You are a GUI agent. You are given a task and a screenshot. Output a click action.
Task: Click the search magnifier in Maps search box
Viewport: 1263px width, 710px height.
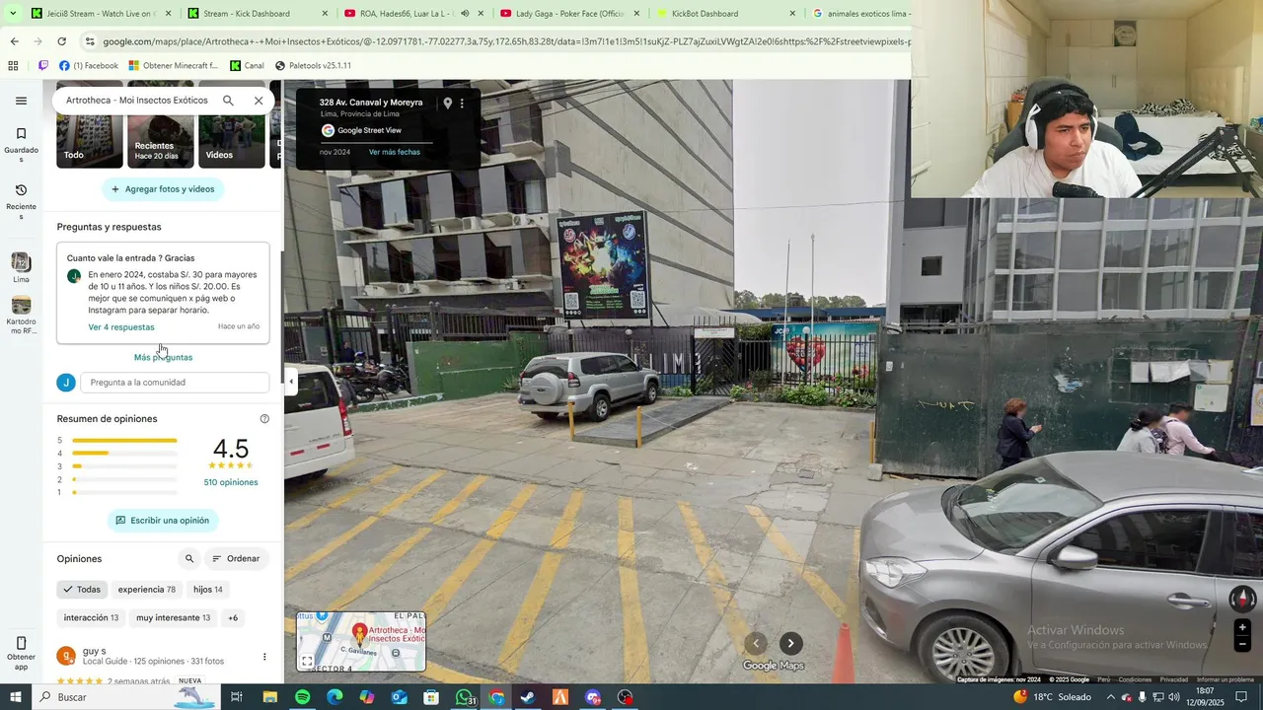(228, 101)
